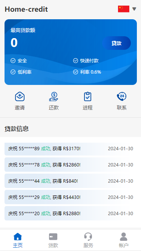This screenshot has height=251, width=141.
Task: Click the Home-credit title
Action: (x=26, y=9)
